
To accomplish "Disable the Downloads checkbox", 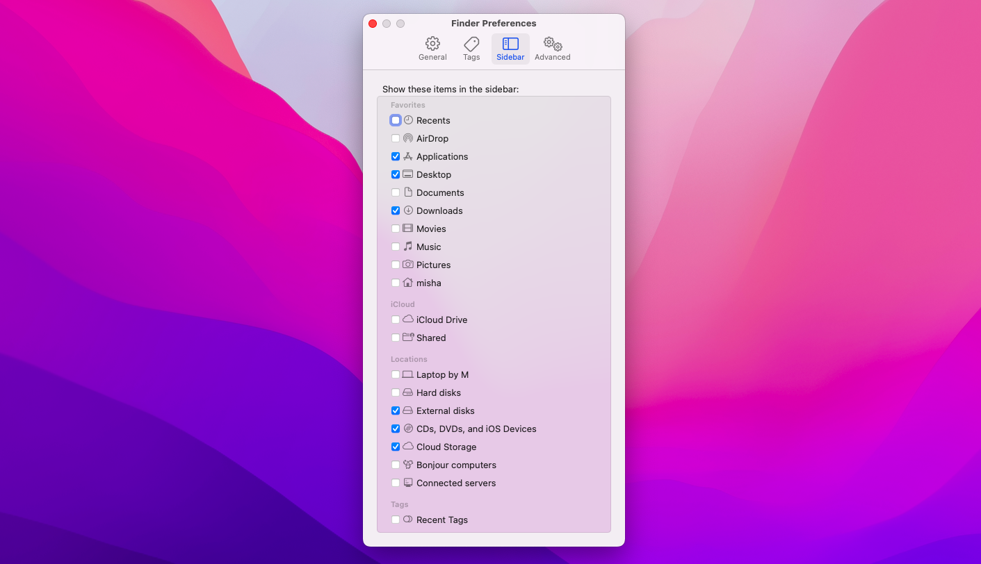I will (x=396, y=210).
